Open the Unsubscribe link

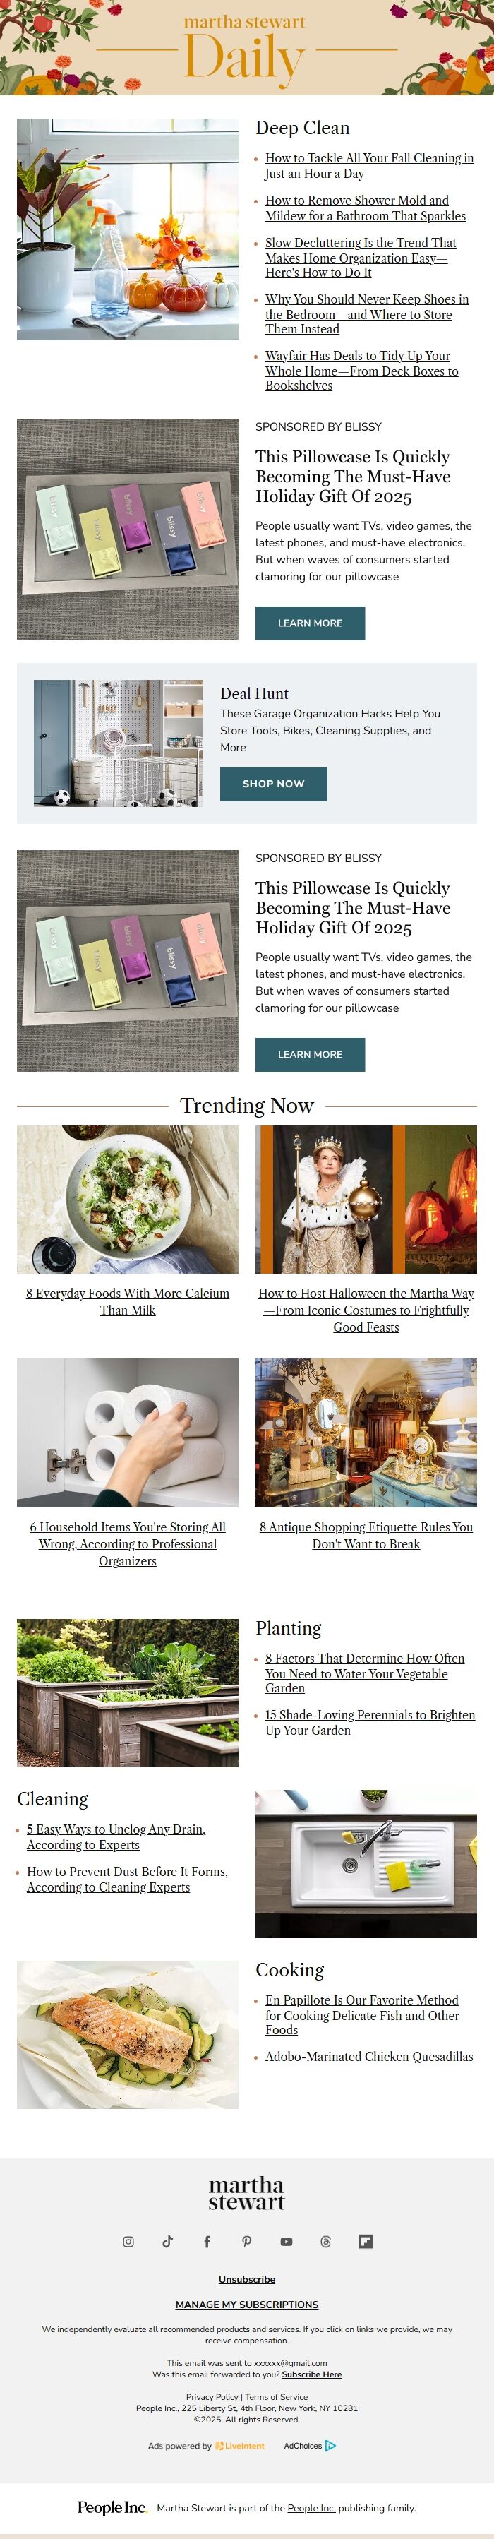(246, 2278)
